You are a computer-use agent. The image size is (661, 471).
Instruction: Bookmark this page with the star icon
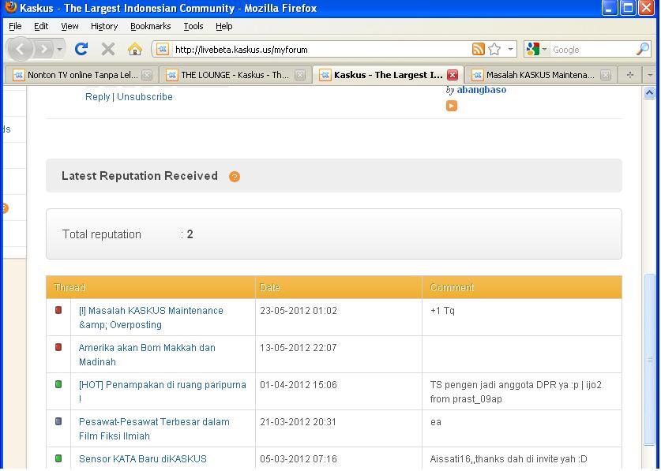click(x=494, y=49)
